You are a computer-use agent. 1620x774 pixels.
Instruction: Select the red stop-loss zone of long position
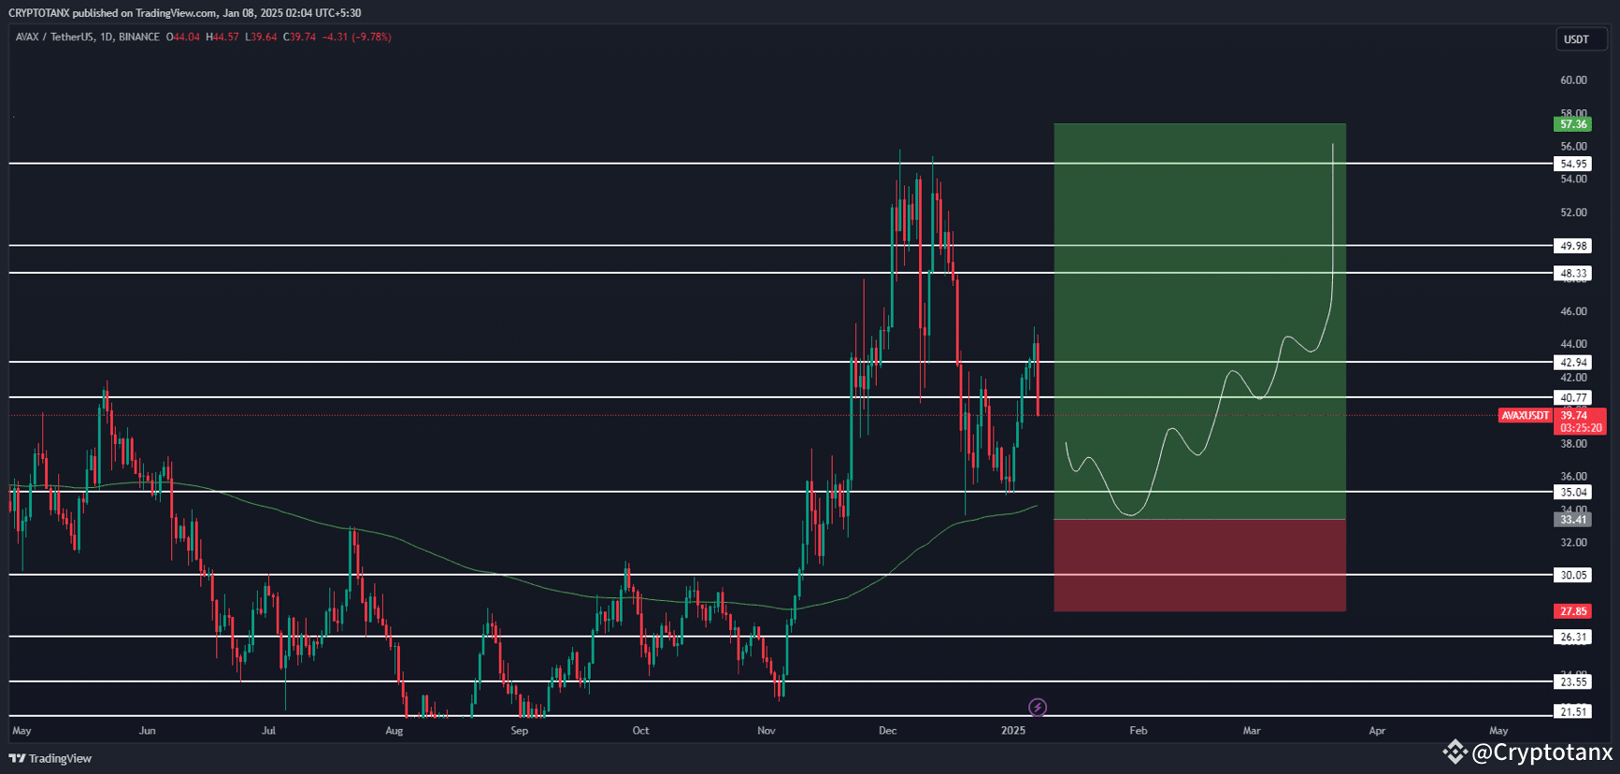click(x=1199, y=566)
